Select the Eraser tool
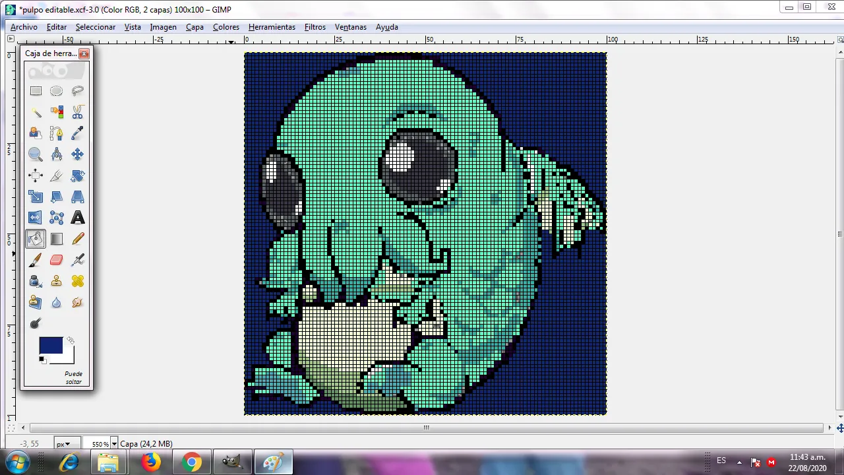 point(57,260)
